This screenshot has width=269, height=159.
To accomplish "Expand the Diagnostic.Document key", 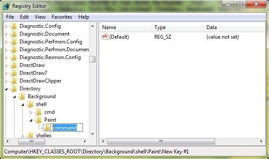I will click(7, 34).
